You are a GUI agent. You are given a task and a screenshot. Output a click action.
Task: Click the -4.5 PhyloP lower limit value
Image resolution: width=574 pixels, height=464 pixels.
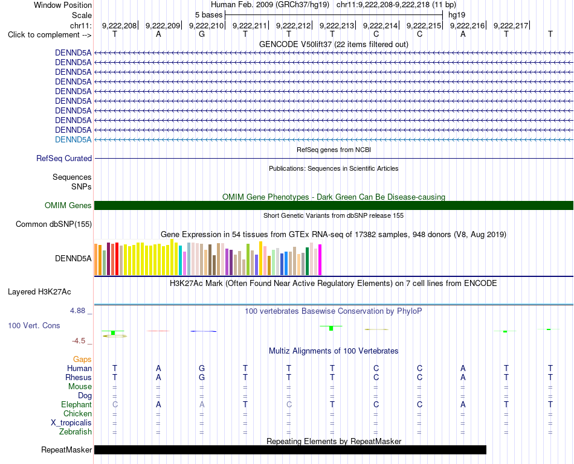coord(79,341)
